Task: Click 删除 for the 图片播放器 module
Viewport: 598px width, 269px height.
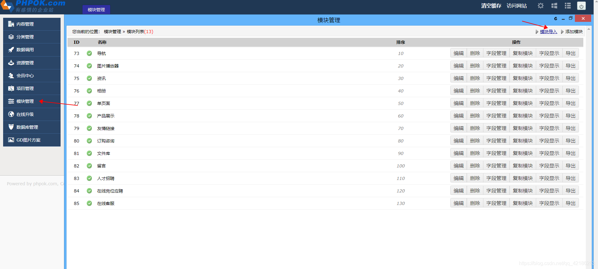Action: pyautogui.click(x=475, y=66)
